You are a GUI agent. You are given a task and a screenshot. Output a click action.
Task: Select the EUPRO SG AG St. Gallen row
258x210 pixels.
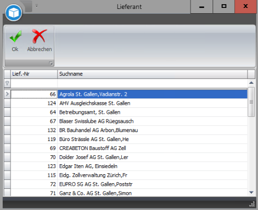129,184
